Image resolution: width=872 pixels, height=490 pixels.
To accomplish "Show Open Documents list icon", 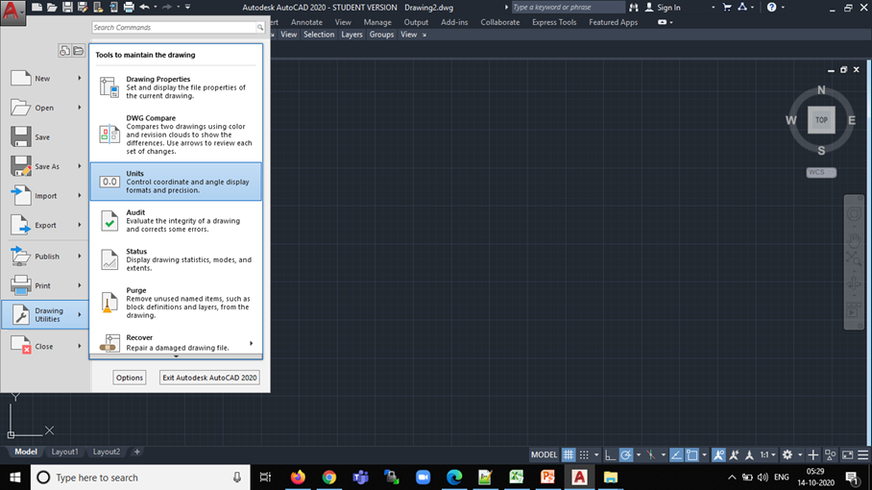I will [x=79, y=51].
